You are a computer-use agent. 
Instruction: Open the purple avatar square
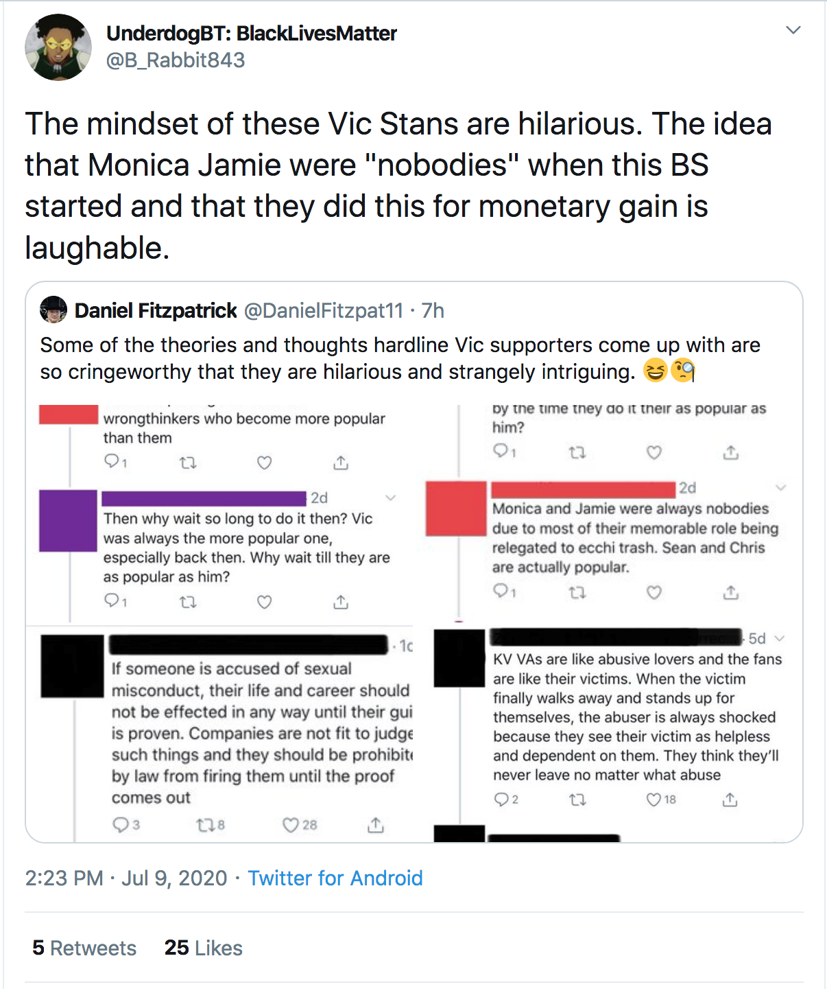(x=68, y=520)
